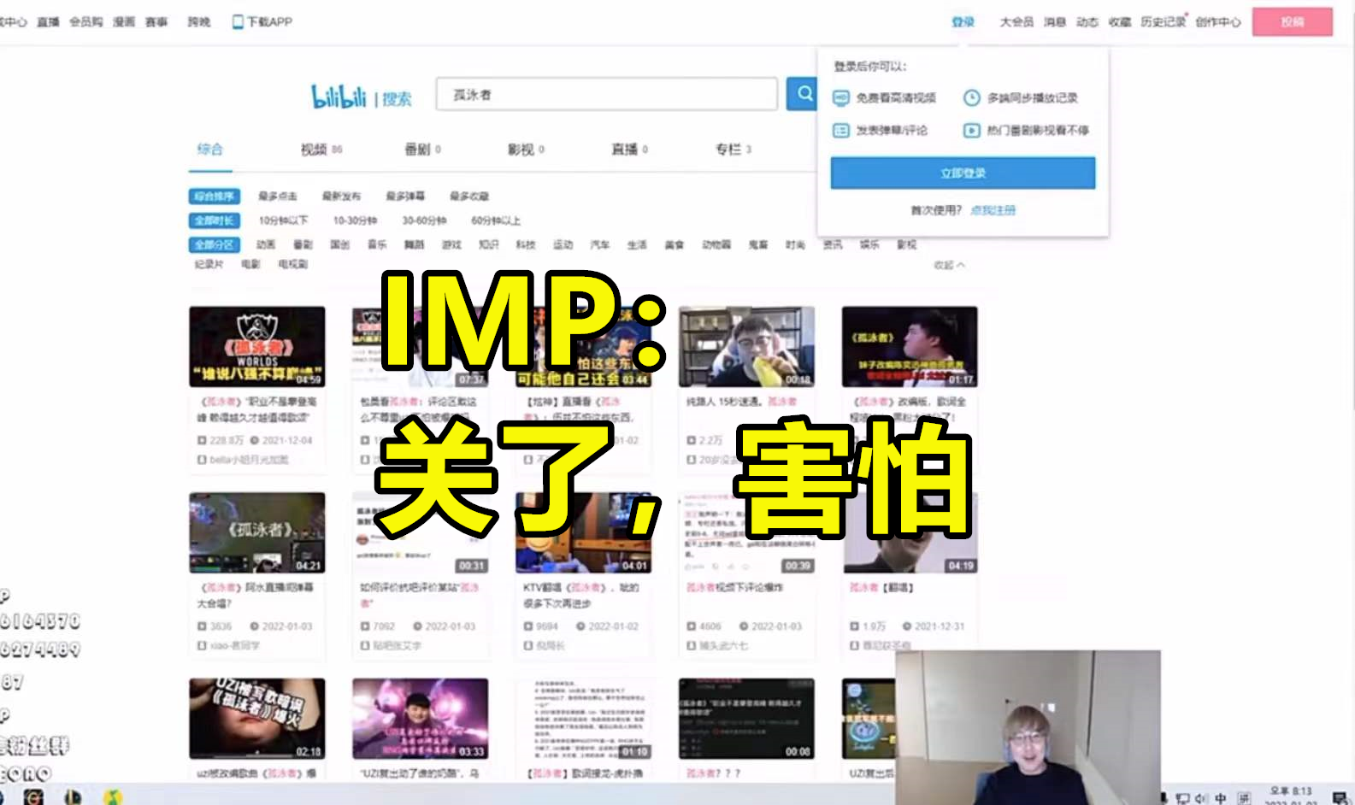Open the purple 03:33 video thumbnail

click(421, 719)
